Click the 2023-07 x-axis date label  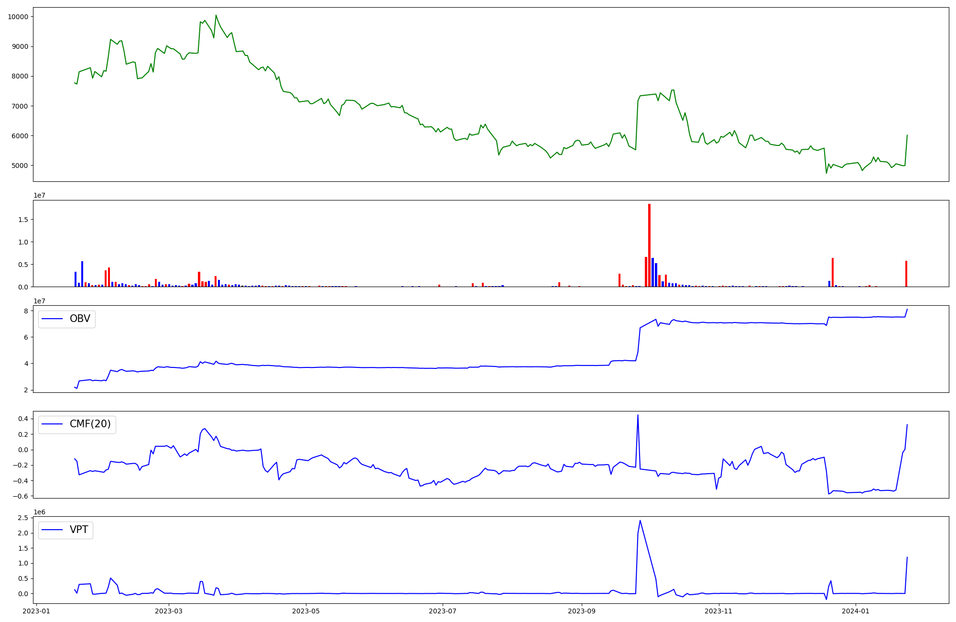(443, 611)
